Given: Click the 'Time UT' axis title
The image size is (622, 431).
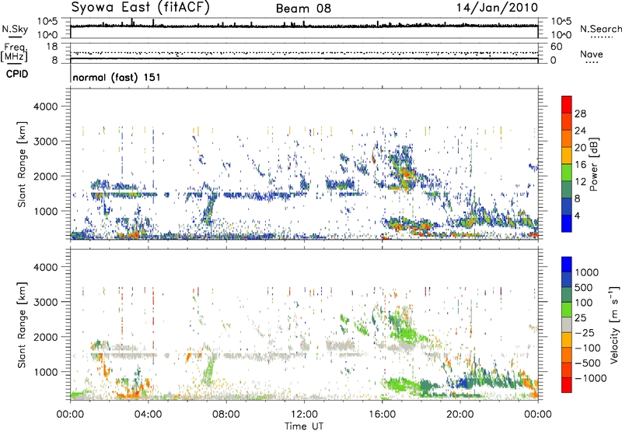Looking at the screenshot, I should (304, 426).
